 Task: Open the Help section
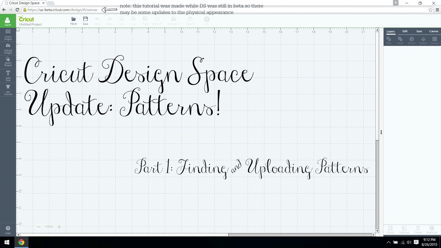pos(8,230)
